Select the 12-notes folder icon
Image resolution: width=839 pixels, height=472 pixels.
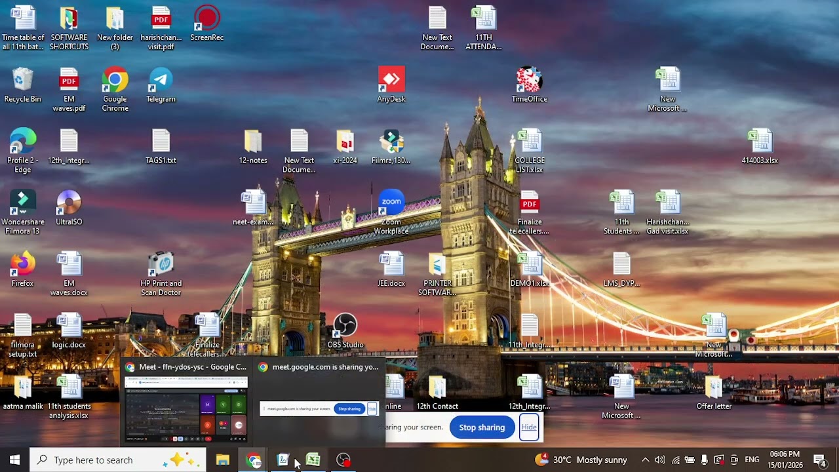(x=253, y=147)
